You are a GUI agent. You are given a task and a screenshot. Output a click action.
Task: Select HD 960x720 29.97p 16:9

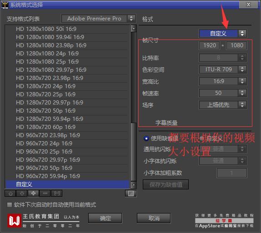(67, 160)
